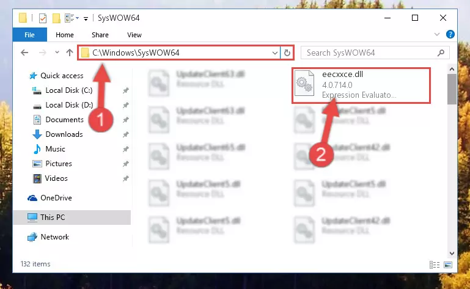Switch to details view layout icon
Screen dimensions: 470x289
pyautogui.click(x=435, y=265)
